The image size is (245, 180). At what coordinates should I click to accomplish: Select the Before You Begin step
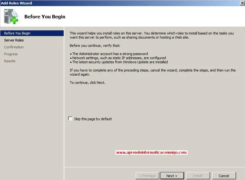pyautogui.click(x=32, y=33)
